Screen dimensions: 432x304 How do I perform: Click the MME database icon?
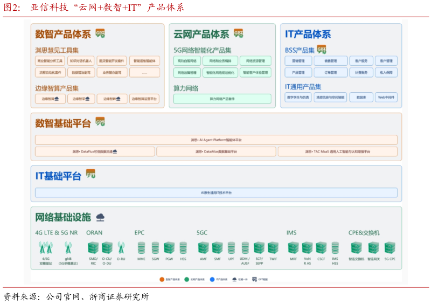tap(141, 248)
